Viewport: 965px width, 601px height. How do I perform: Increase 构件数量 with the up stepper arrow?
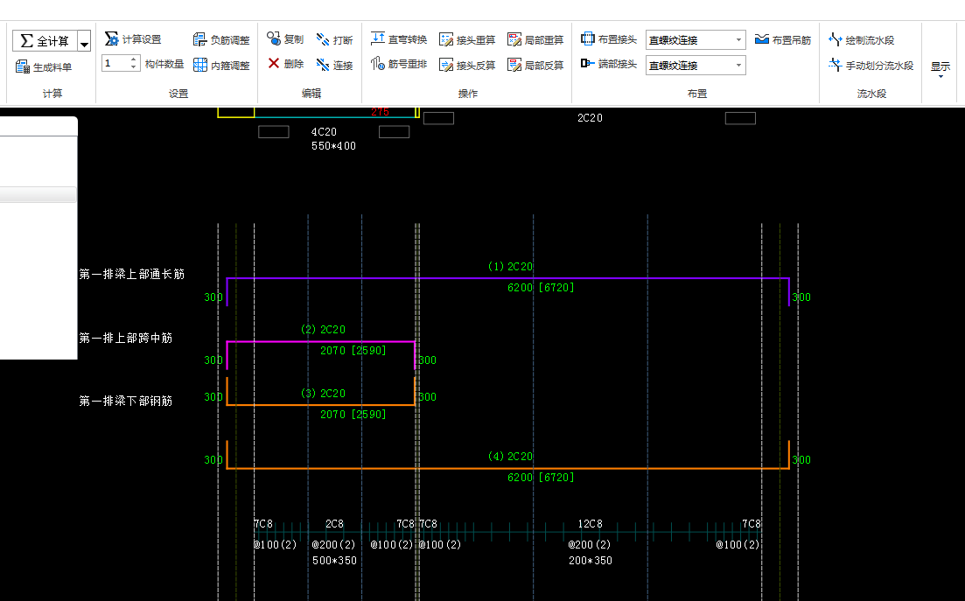click(134, 59)
